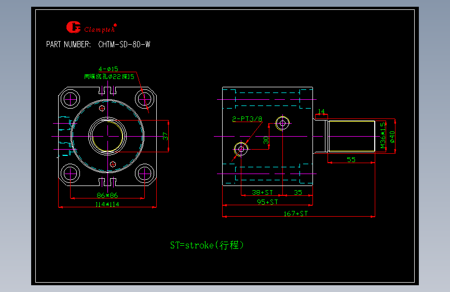Select the 2-PT3/8 port label
This screenshot has width=450, height=292.
click(247, 119)
